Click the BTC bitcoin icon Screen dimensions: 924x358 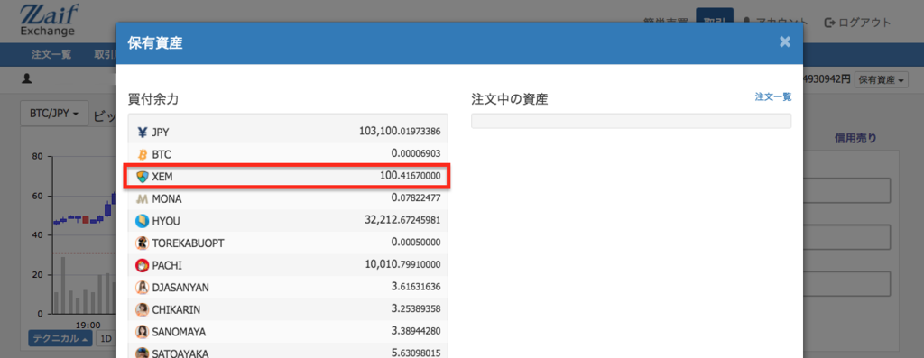(x=142, y=154)
